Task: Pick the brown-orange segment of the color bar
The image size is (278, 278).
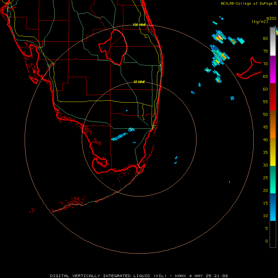Action: pos(273,124)
